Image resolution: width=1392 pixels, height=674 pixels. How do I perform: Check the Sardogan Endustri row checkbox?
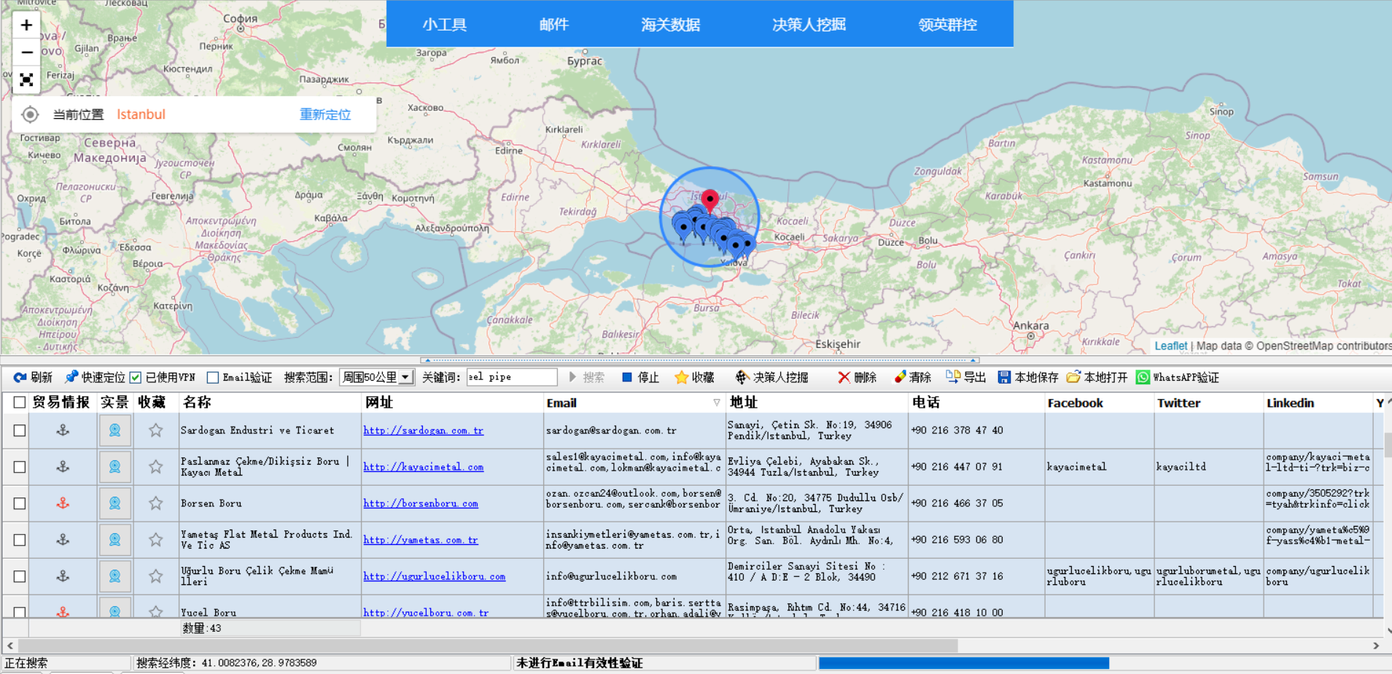(20, 430)
